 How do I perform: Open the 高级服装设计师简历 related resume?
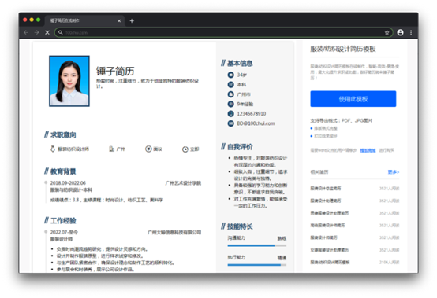pos(327,225)
